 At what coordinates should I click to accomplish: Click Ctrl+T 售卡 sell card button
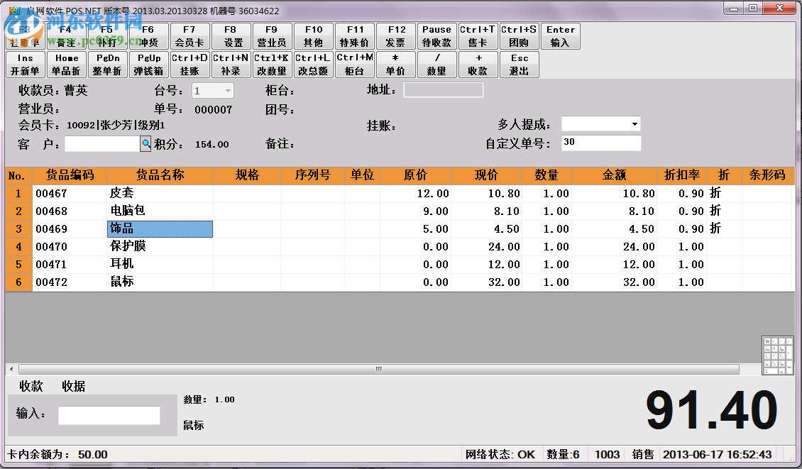coord(478,36)
